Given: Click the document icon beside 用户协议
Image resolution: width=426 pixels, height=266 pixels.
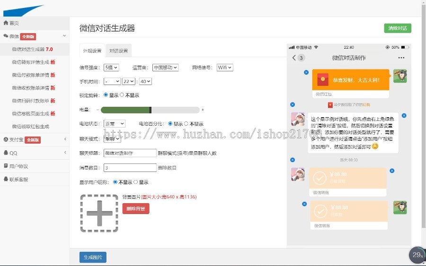Looking at the screenshot, I should click(x=6, y=166).
